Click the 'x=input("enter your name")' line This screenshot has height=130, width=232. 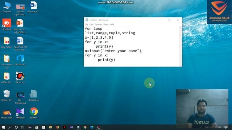pyautogui.click(x=113, y=51)
